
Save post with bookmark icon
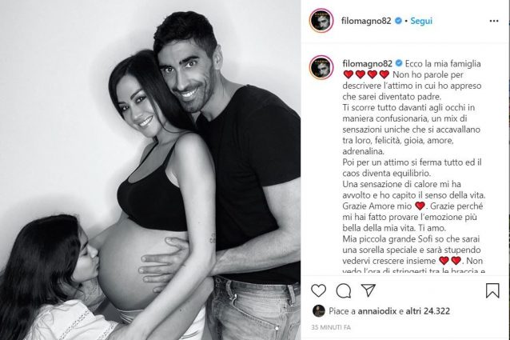(492, 290)
